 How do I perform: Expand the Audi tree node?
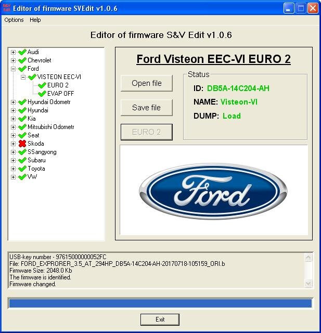(x=13, y=52)
